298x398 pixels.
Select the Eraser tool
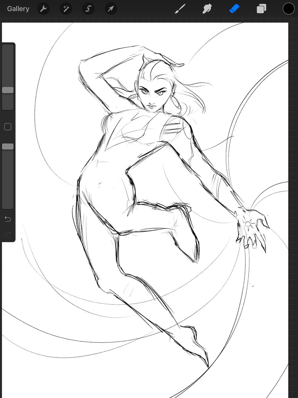click(x=234, y=9)
